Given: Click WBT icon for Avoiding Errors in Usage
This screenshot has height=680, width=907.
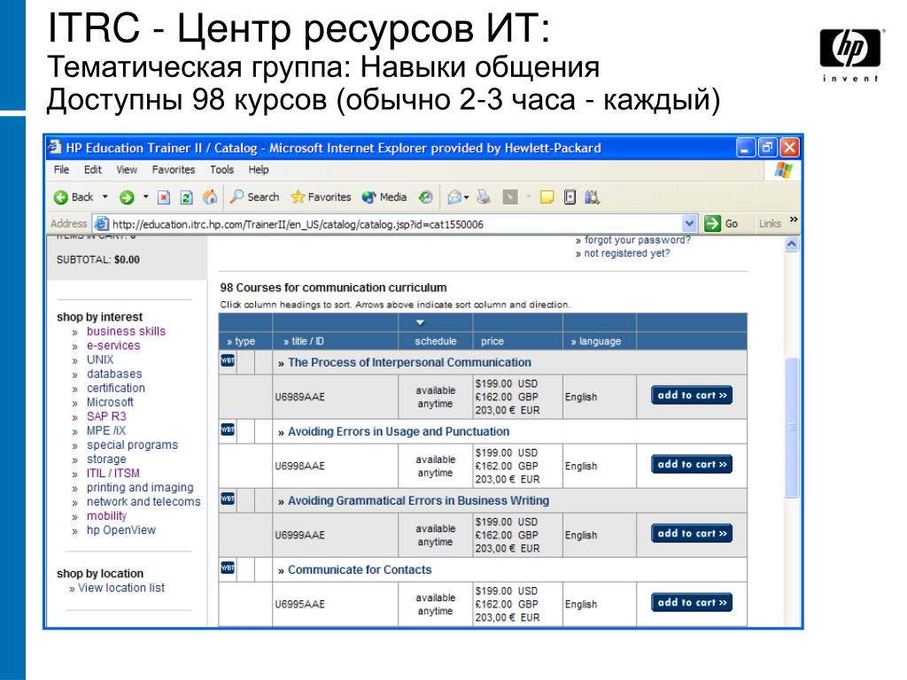Looking at the screenshot, I should click(x=228, y=429).
